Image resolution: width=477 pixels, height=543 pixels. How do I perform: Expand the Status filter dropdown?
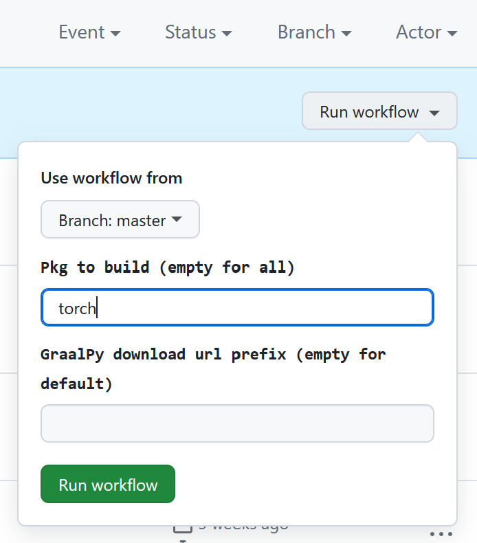198,32
